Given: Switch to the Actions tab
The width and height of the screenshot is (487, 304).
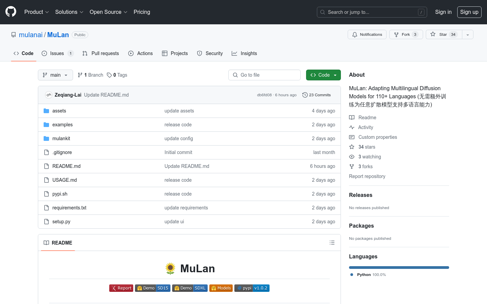Looking at the screenshot, I should tap(141, 53).
